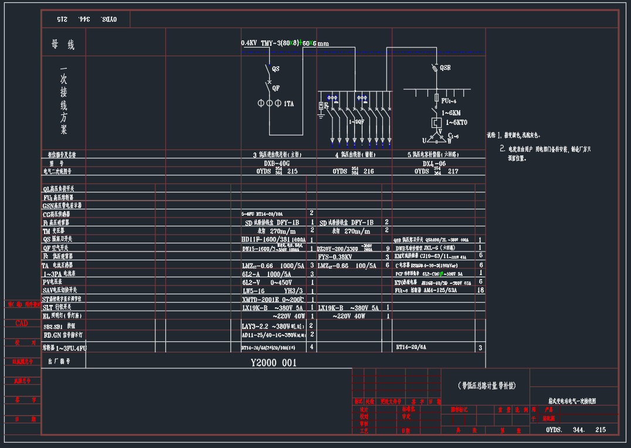Select the blue dashed busbar line
The height and width of the screenshot is (448, 631).
[x=364, y=52]
